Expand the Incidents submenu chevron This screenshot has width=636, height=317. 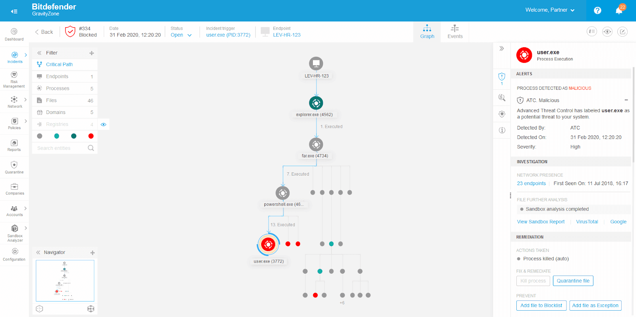click(26, 55)
